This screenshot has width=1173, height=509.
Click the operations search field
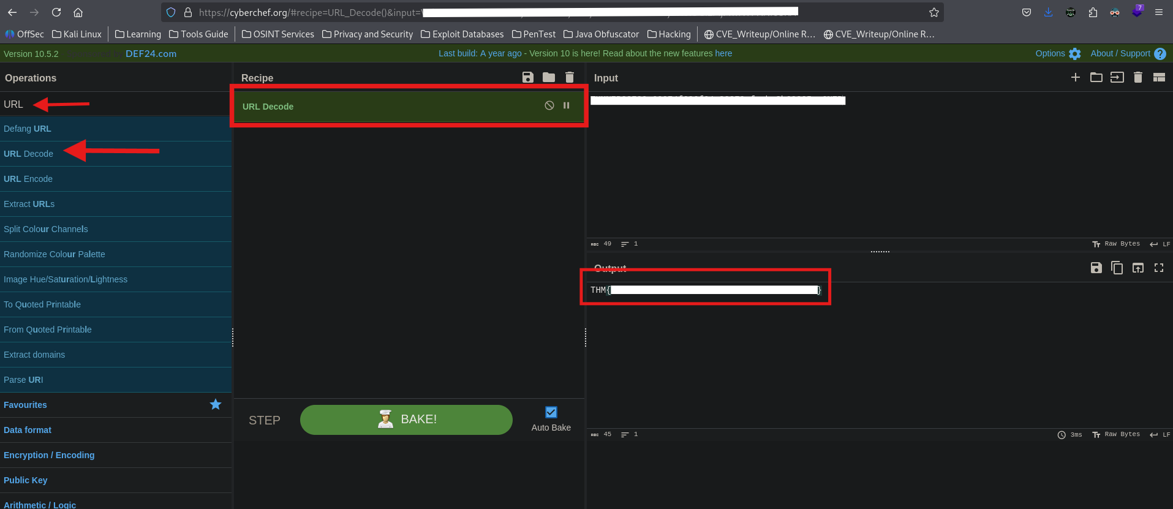coord(116,104)
